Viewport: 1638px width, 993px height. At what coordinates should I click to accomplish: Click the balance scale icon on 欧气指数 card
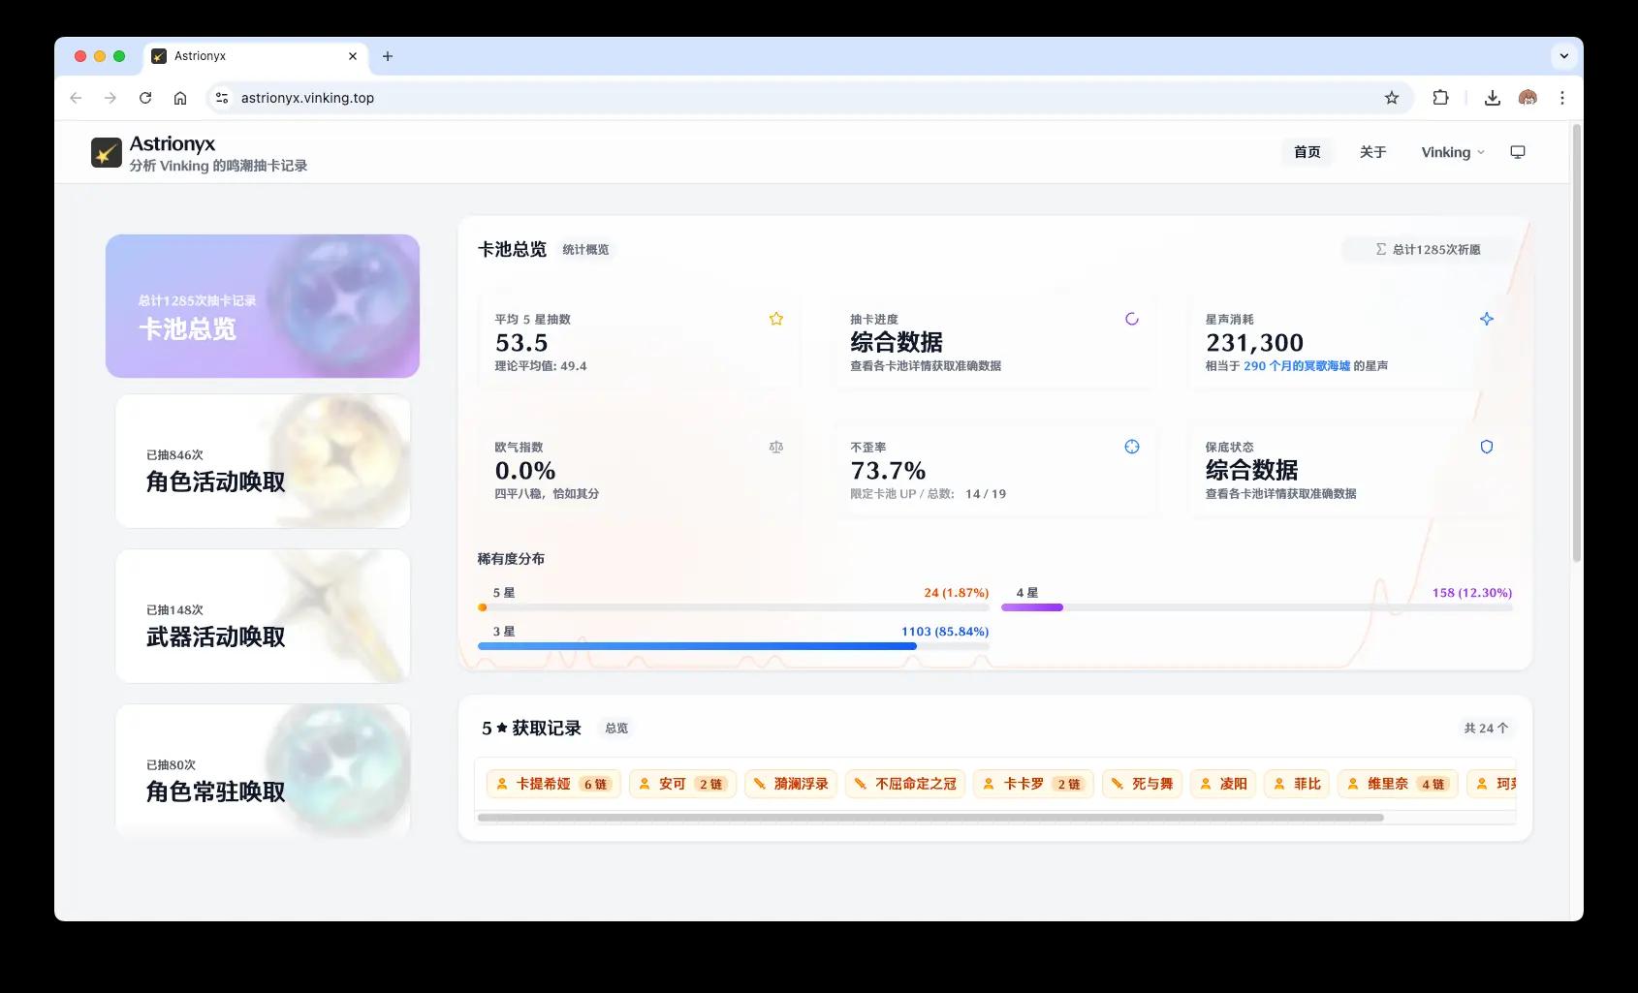(x=776, y=447)
